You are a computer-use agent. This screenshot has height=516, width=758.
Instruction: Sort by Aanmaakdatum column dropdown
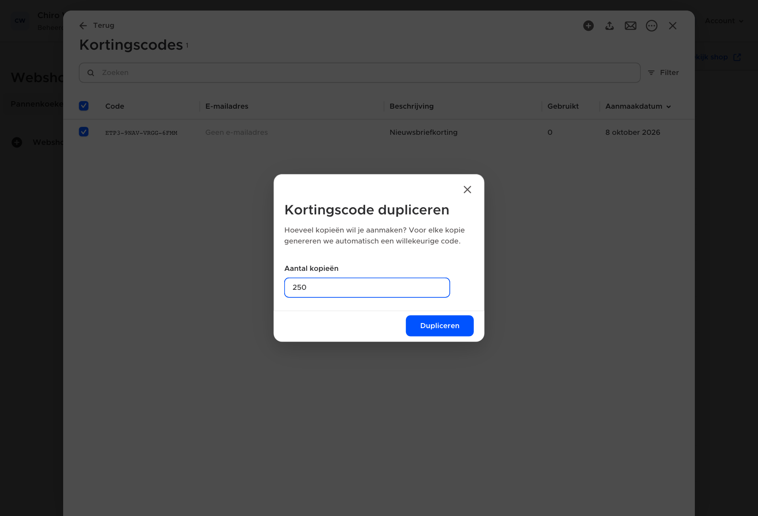(x=638, y=106)
